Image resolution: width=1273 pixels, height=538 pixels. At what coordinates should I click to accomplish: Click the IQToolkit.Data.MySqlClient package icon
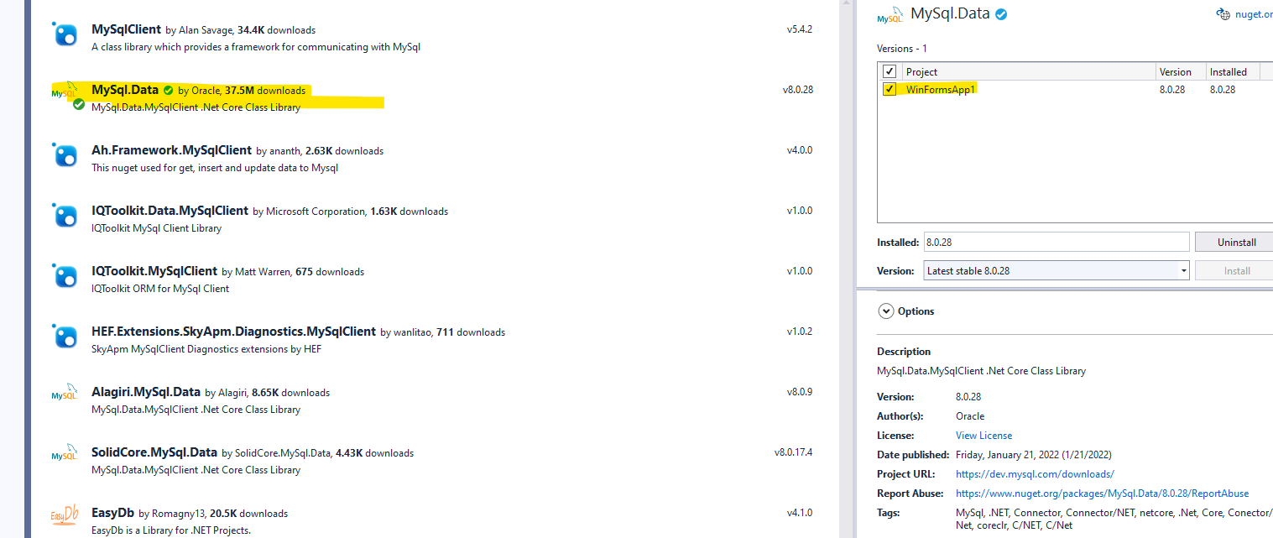(x=65, y=215)
